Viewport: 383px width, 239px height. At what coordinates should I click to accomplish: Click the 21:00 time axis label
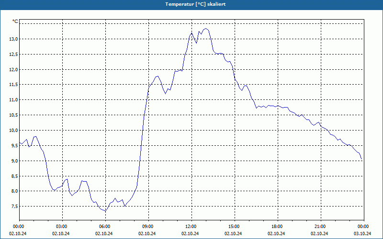pyautogui.click(x=321, y=227)
